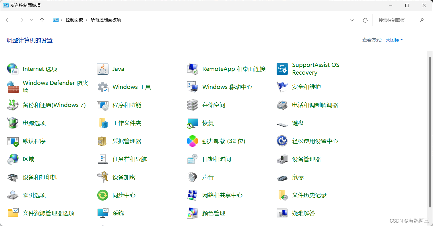Open 鼠标 mouse settings

pos(298,177)
